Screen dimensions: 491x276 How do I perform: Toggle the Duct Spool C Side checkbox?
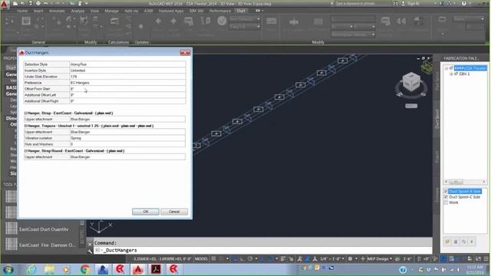coord(446,197)
